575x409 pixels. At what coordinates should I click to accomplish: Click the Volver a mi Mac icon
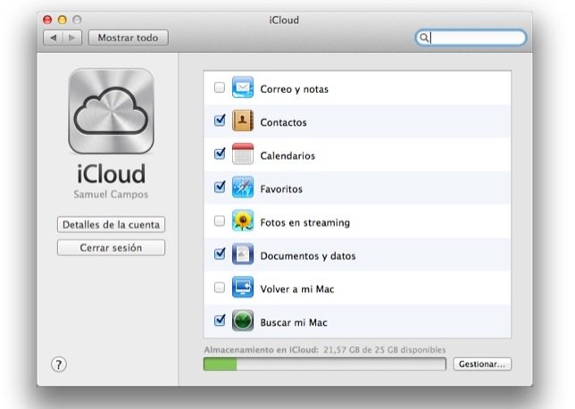coord(244,288)
